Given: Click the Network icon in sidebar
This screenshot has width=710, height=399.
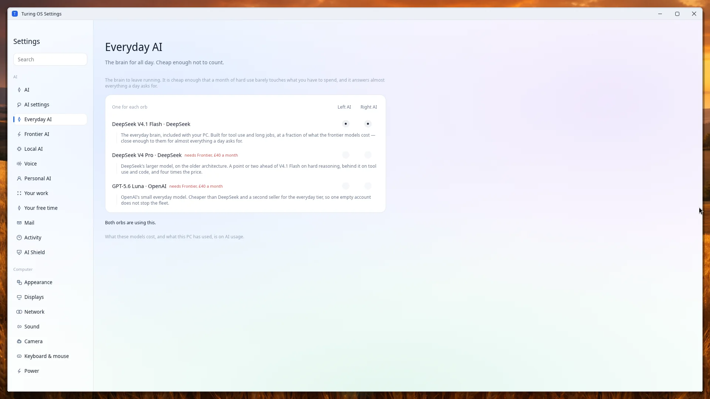Looking at the screenshot, I should tap(19, 312).
